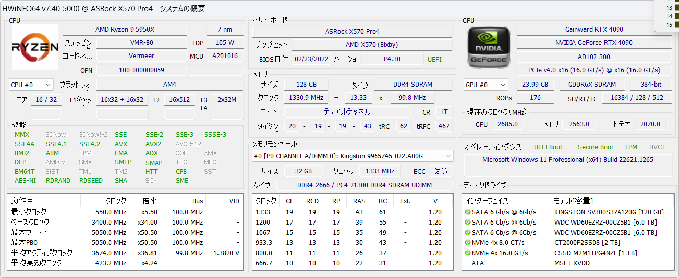Click the green check icon of second WDC WD60EZRZ drive

pos(467,233)
